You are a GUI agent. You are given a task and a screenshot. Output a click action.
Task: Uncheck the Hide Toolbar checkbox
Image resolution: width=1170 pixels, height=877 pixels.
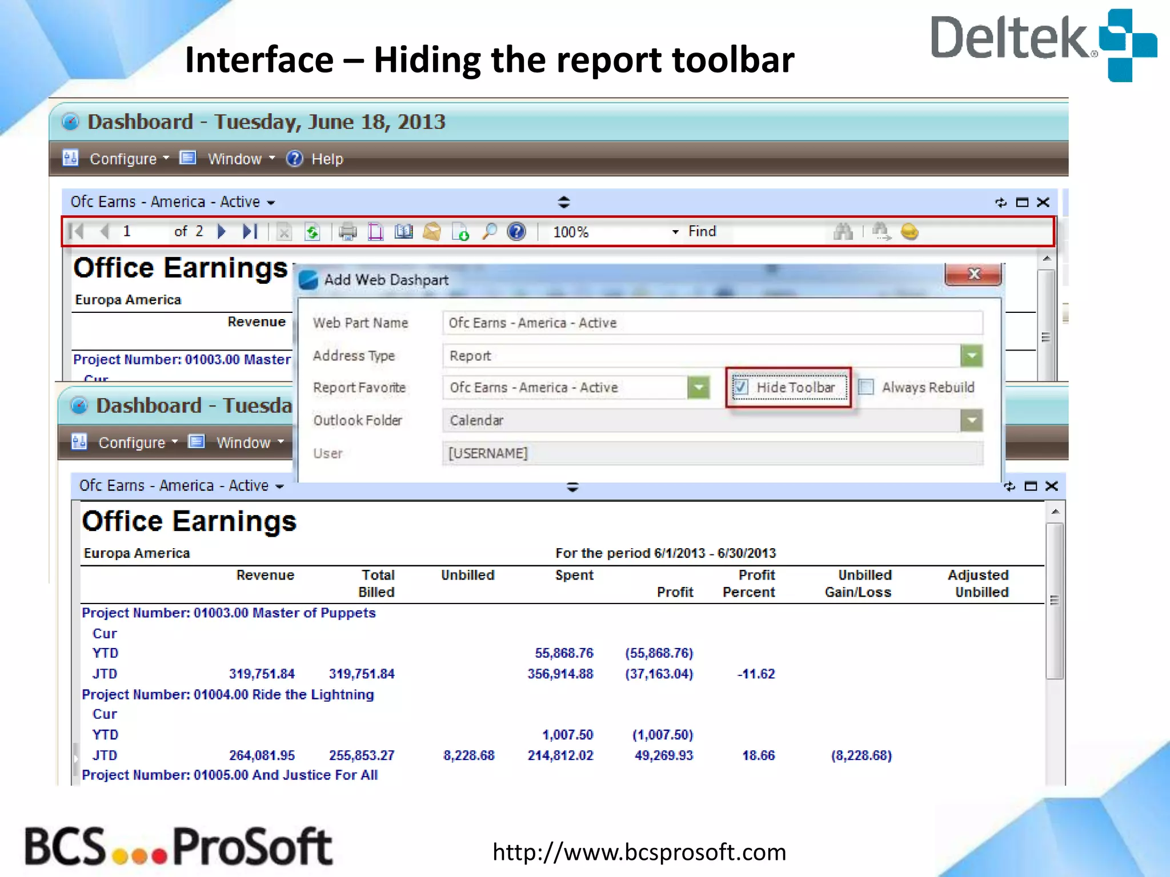tap(740, 387)
